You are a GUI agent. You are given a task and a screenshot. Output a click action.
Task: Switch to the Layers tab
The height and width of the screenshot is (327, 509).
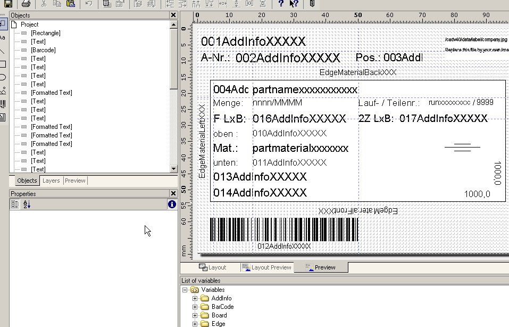pos(51,181)
